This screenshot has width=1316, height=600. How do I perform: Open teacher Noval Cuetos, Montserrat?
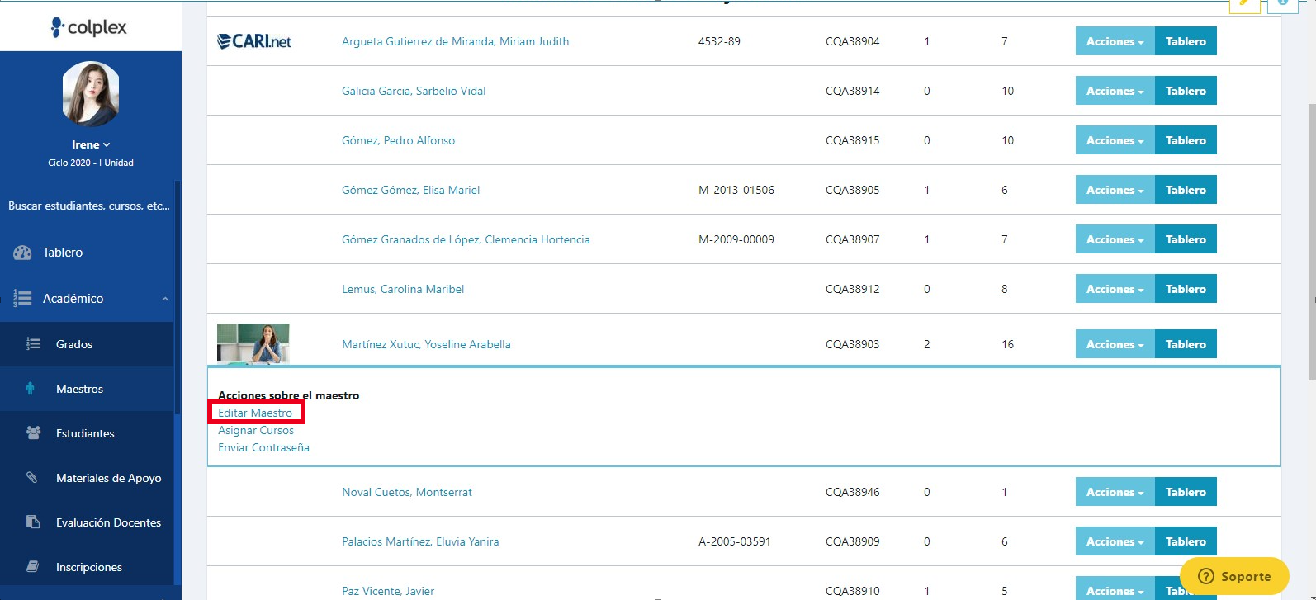point(407,492)
